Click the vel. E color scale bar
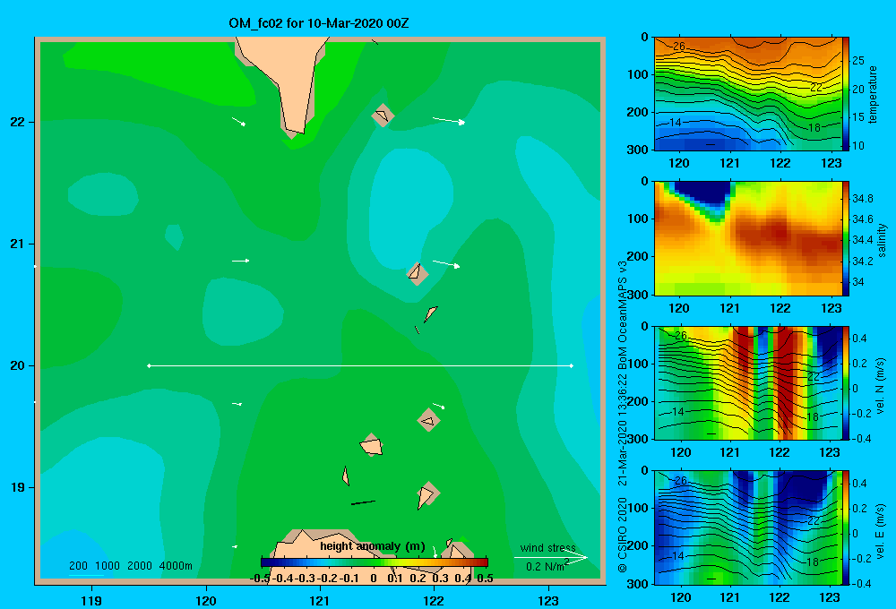This screenshot has width=896, height=609. (x=845, y=528)
